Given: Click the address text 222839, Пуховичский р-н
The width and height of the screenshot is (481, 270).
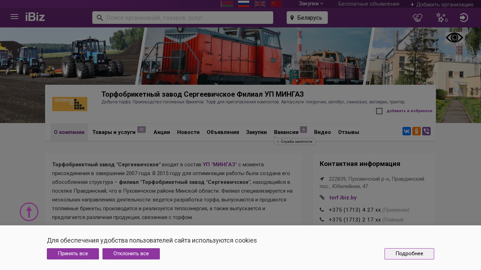Looking at the screenshot, I should (x=372, y=182).
